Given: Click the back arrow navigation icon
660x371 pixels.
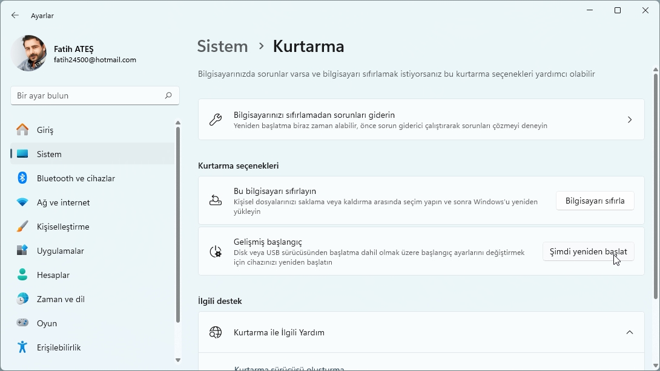Looking at the screenshot, I should pos(15,16).
